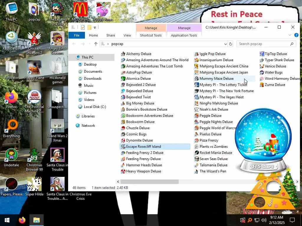Image resolution: width=302 pixels, height=226 pixels.
Task: Select Libraries in the navigation pane
Action: [x=88, y=116]
